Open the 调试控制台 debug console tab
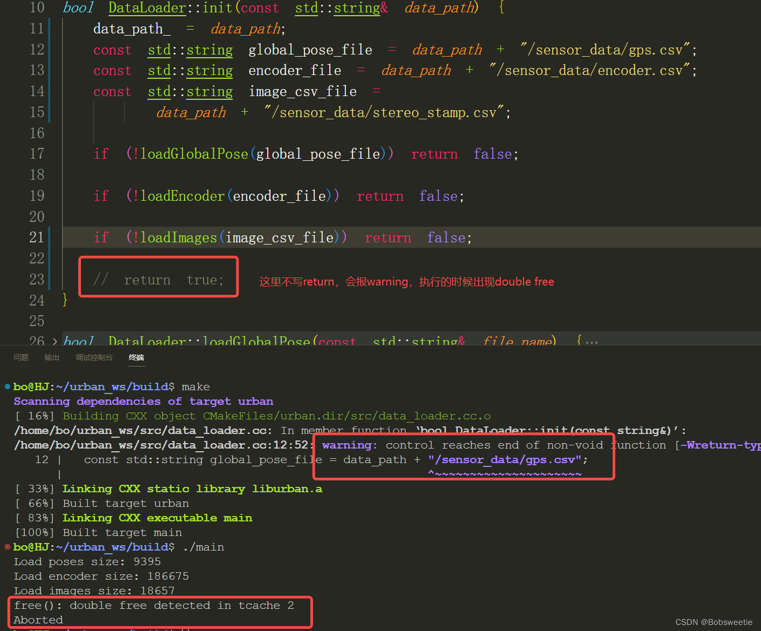The height and width of the screenshot is (631, 761). coord(94,357)
